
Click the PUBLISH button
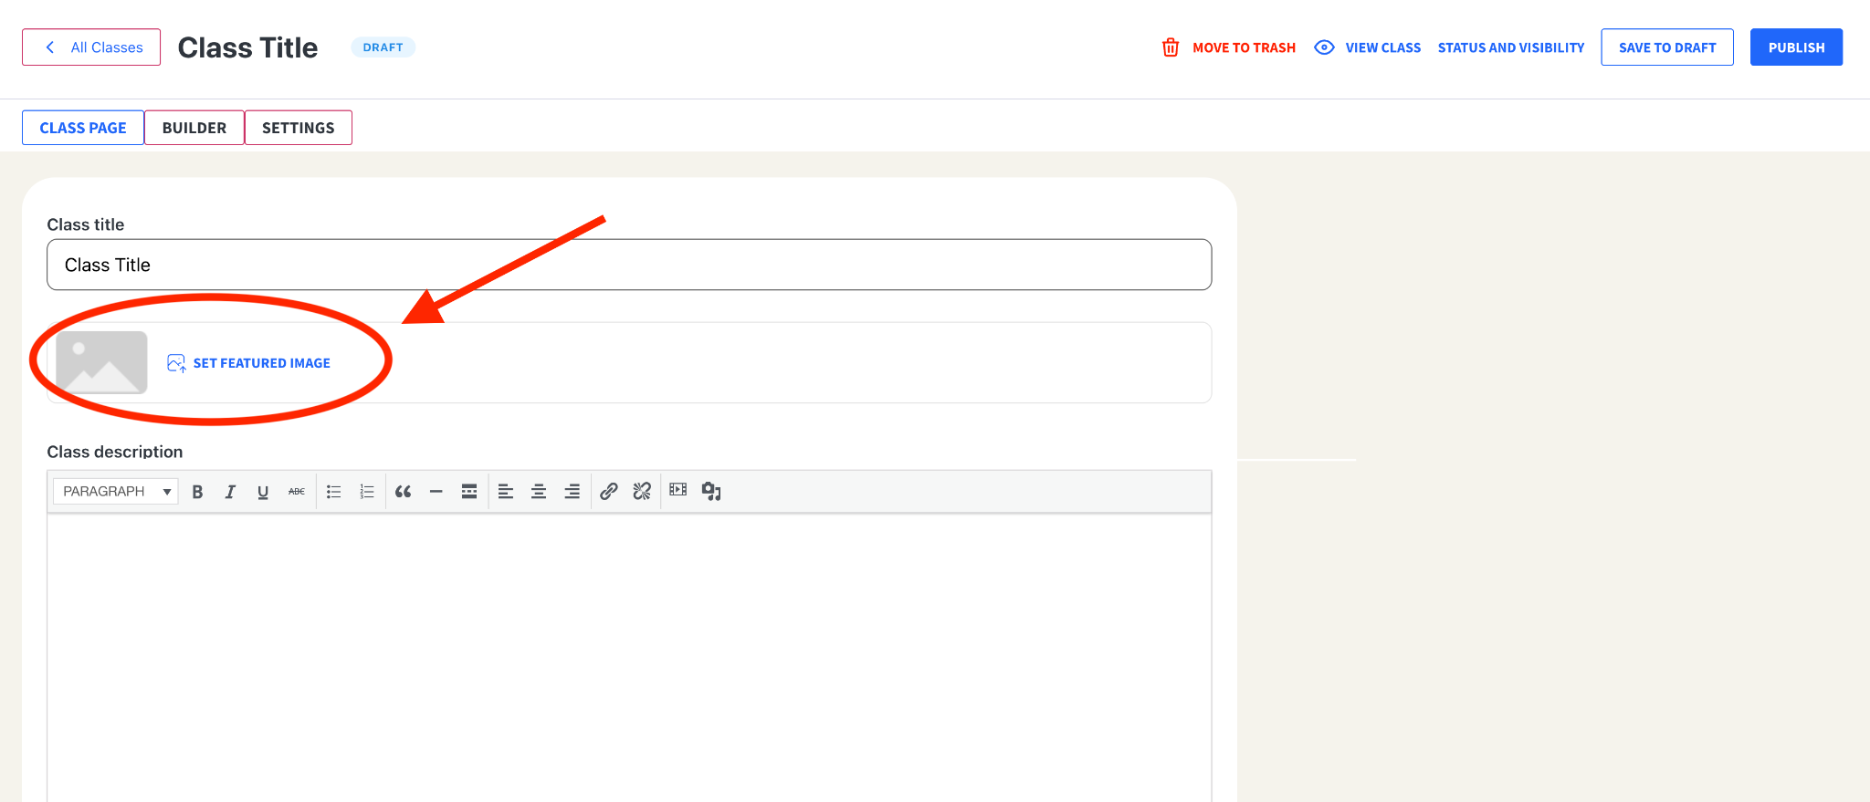(1796, 47)
